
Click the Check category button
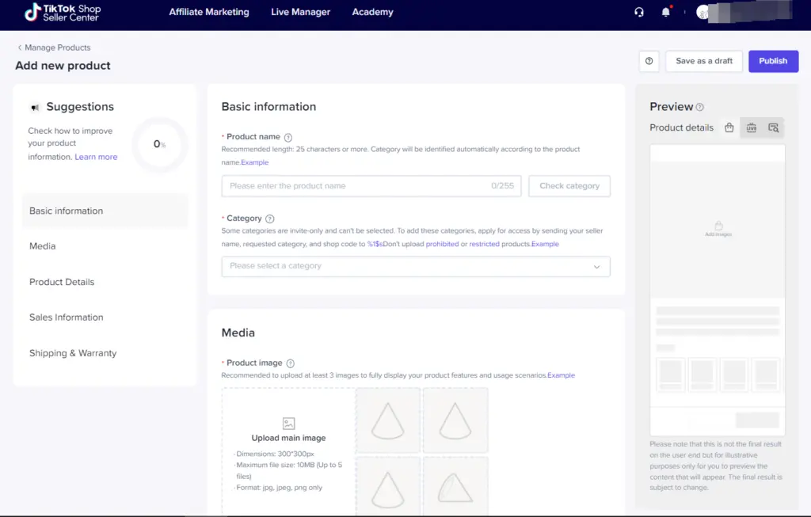pyautogui.click(x=569, y=186)
